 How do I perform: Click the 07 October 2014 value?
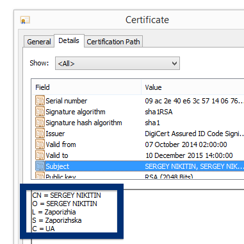click(x=186, y=144)
